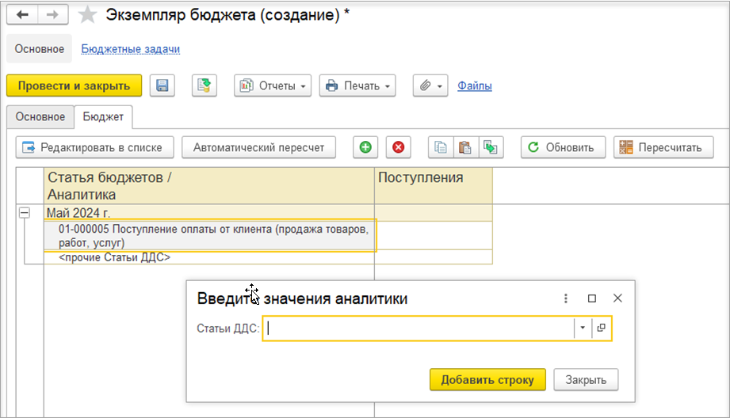This screenshot has width=730, height=418.
Task: Click the paste clipboard icon
Action: pos(465,147)
